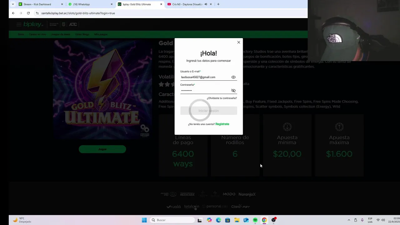Switch to Stream - Kick Dashboard tab
This screenshot has width=400, height=225.
click(37, 4)
